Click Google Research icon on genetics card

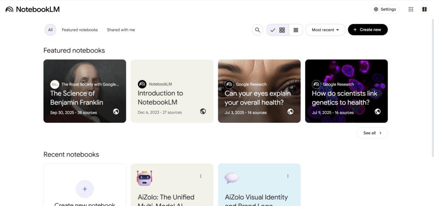[x=316, y=84]
